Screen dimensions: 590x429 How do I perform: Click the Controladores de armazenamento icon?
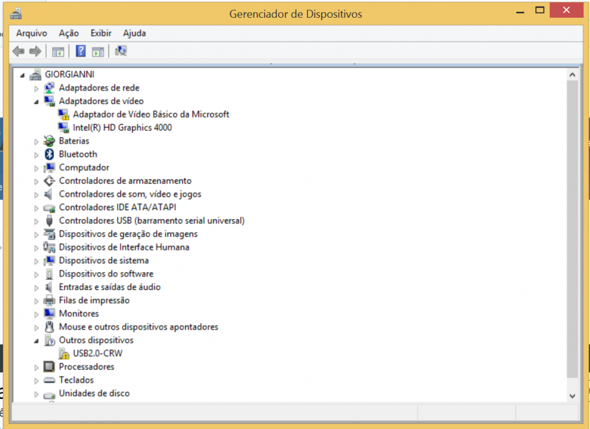click(50, 181)
